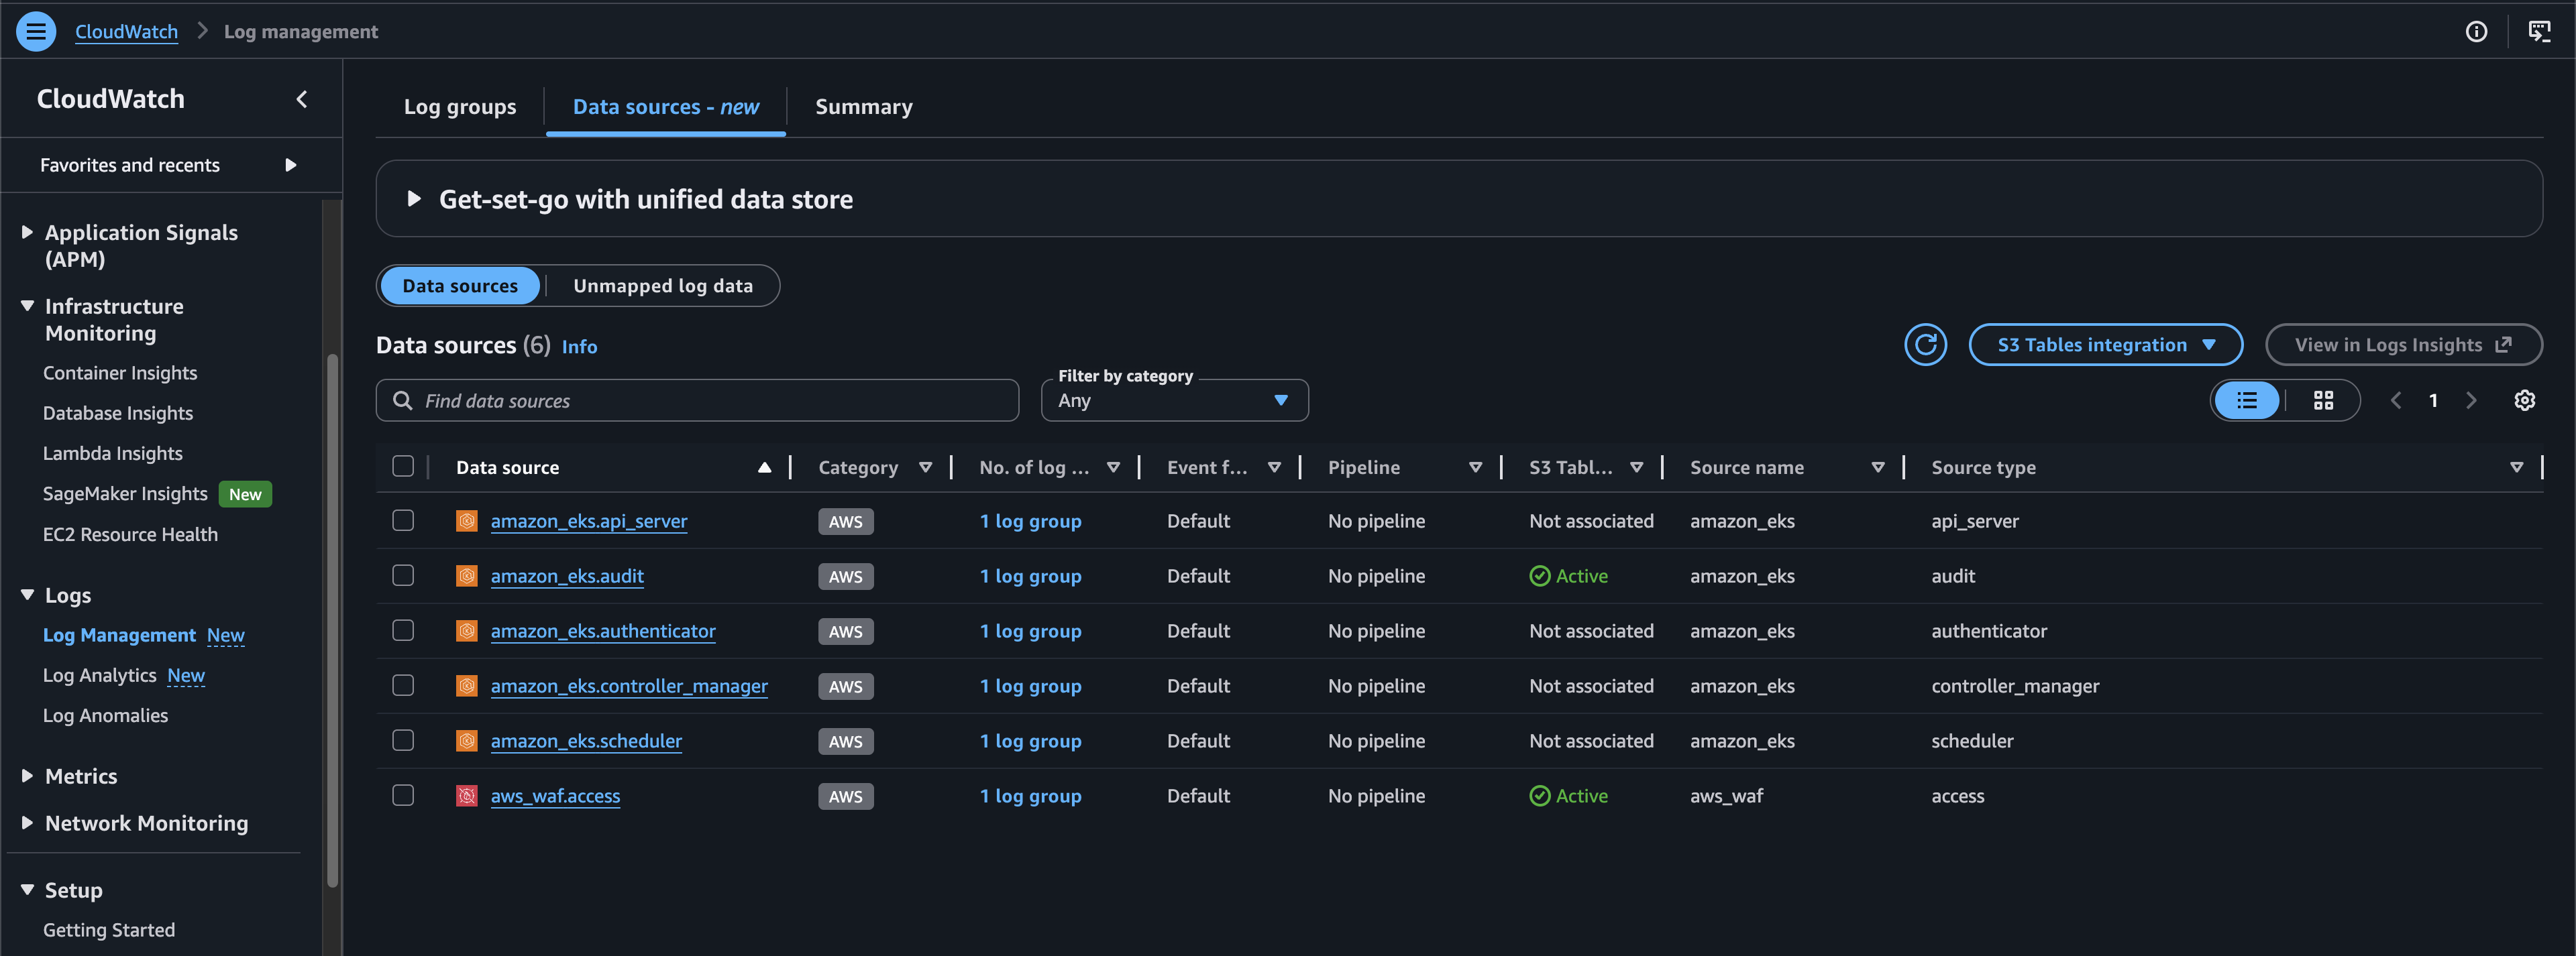Sort by the Category column arrow
2576x956 pixels.
pyautogui.click(x=925, y=467)
